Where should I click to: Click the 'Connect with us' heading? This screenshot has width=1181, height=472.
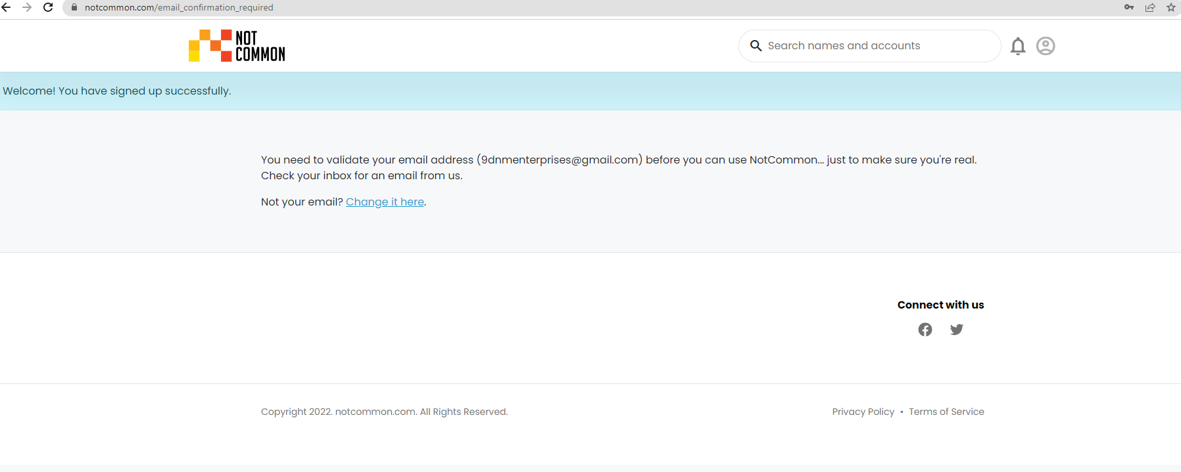940,305
